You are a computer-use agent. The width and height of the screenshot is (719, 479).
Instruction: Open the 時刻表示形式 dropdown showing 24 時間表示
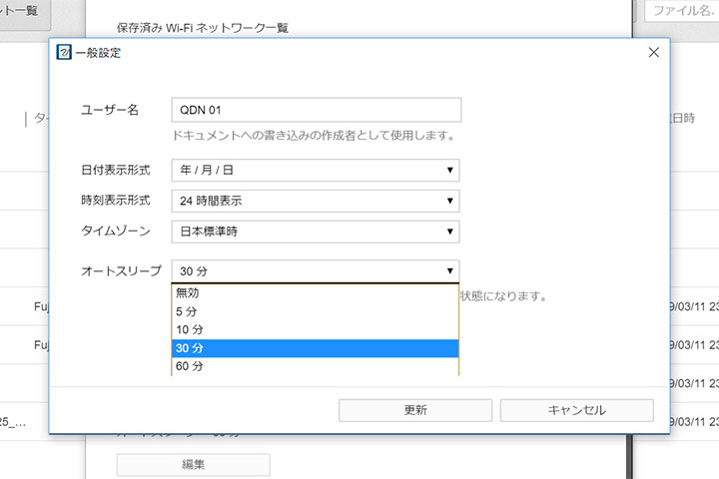pyautogui.click(x=316, y=201)
